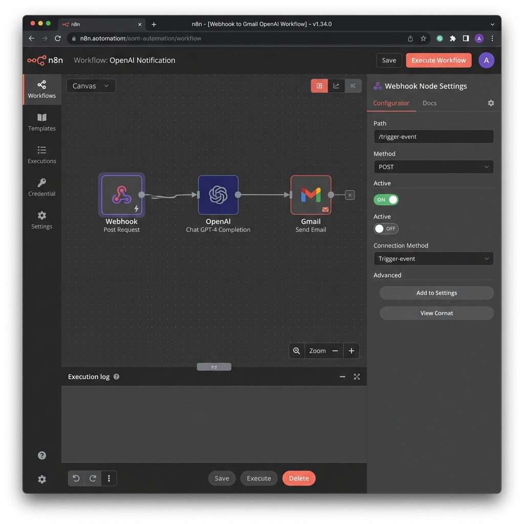
Task: Go back in browser history
Action: pos(31,38)
